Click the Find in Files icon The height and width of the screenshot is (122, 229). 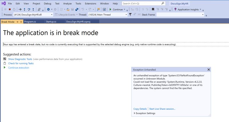point(98,9)
